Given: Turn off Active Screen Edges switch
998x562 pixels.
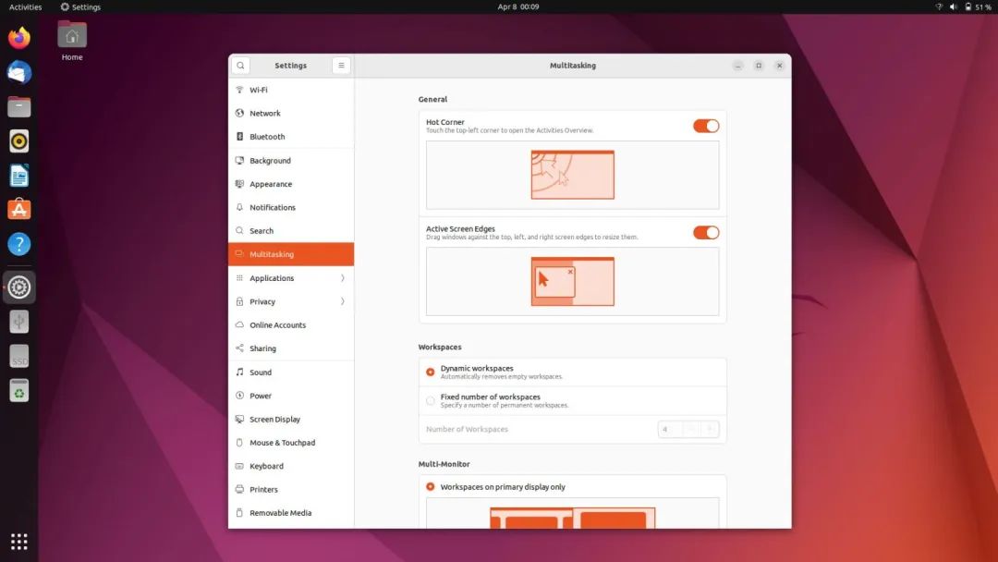Looking at the screenshot, I should point(706,232).
